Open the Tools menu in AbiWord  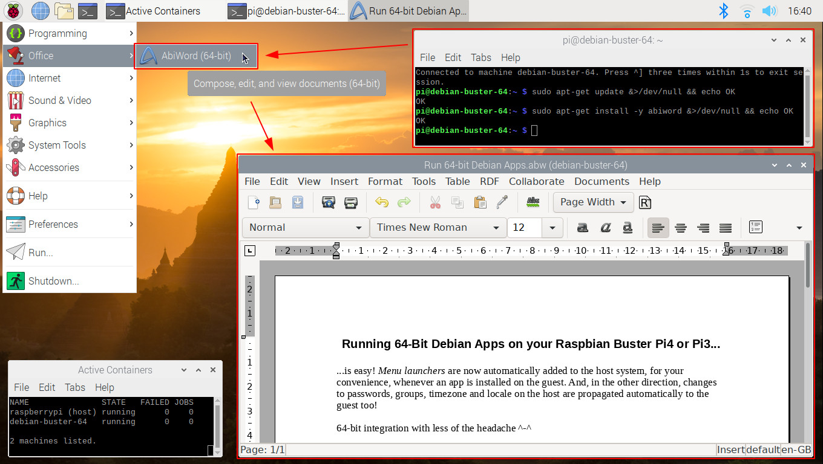pyautogui.click(x=424, y=181)
